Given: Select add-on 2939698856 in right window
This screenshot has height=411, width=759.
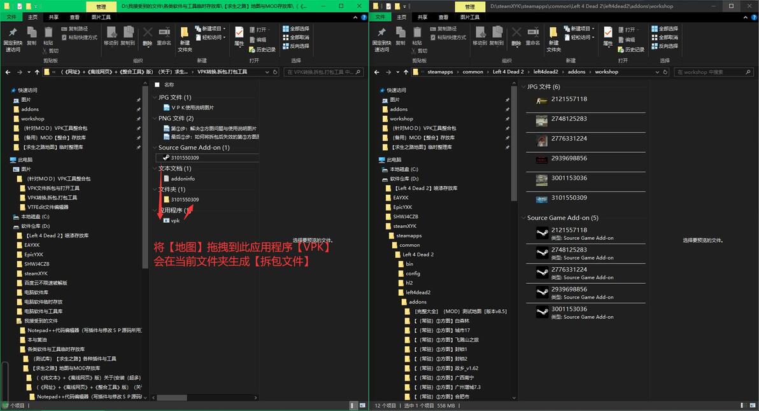Looking at the screenshot, I should click(586, 293).
